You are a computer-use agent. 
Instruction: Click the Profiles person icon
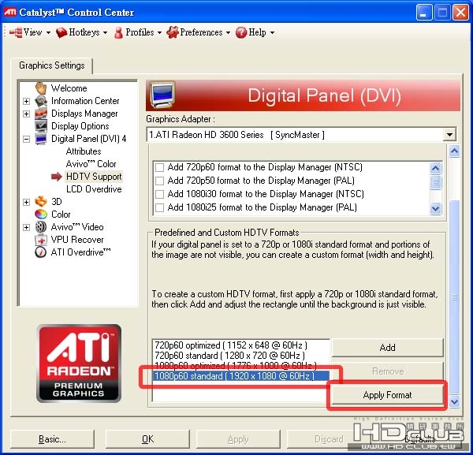(x=118, y=32)
